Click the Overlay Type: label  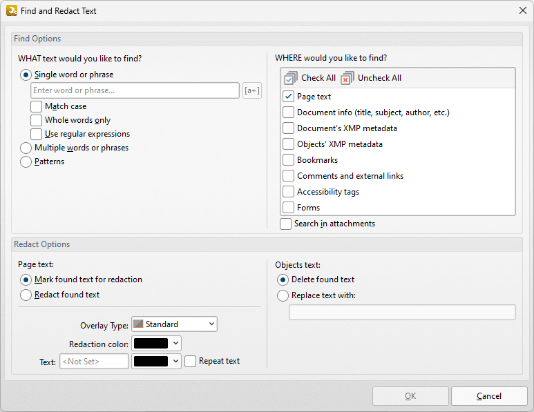coord(104,326)
